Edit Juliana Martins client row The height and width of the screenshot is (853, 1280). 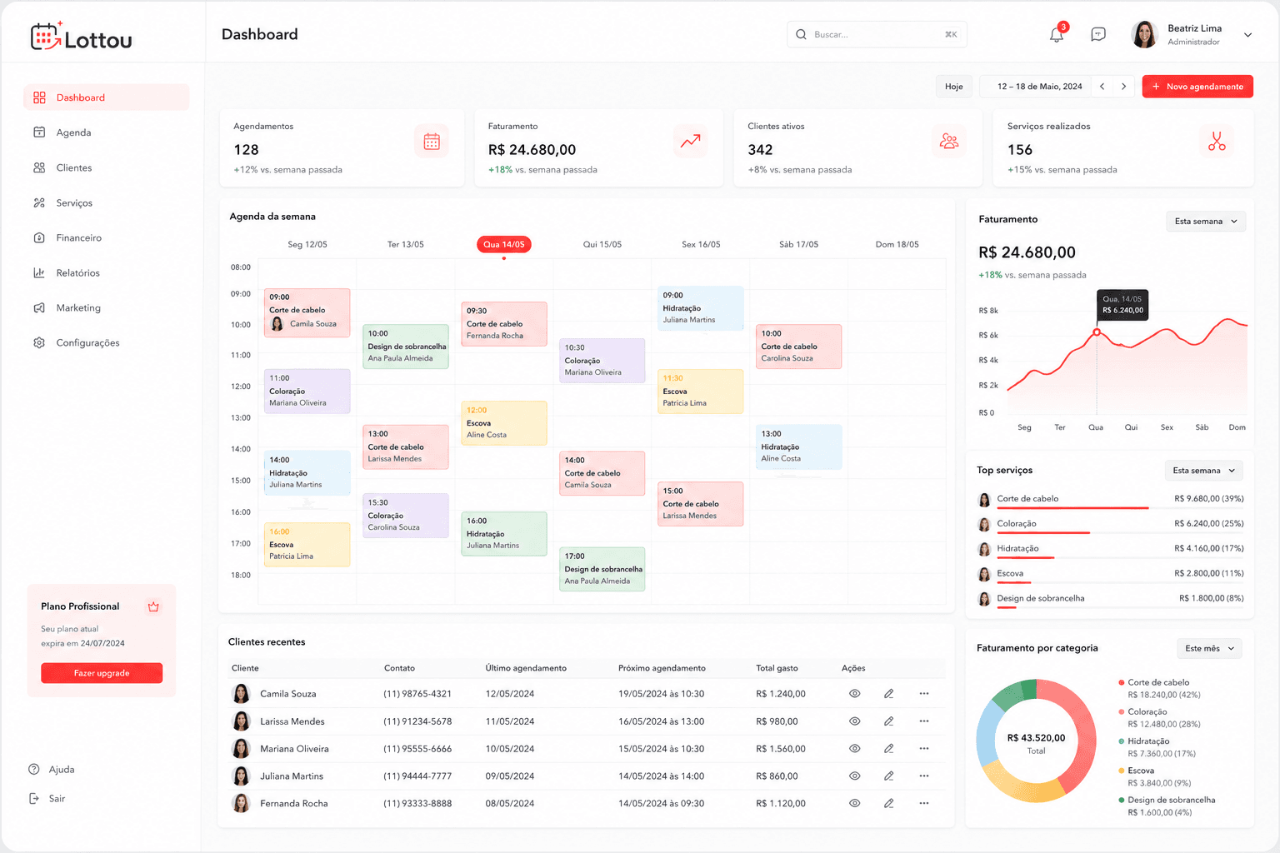pos(889,776)
